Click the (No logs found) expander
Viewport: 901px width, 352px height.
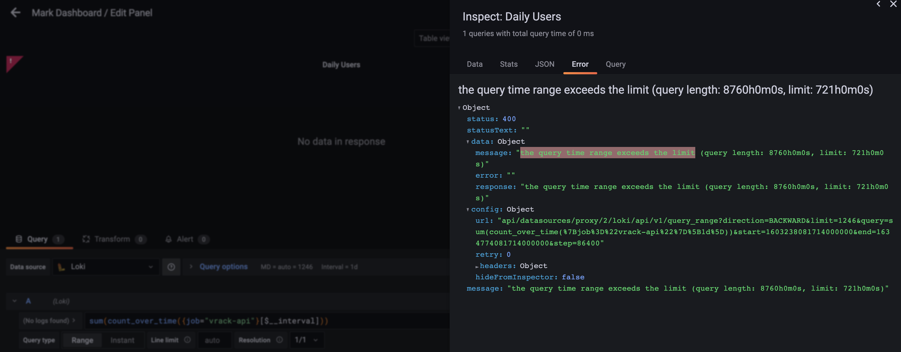[x=50, y=320]
